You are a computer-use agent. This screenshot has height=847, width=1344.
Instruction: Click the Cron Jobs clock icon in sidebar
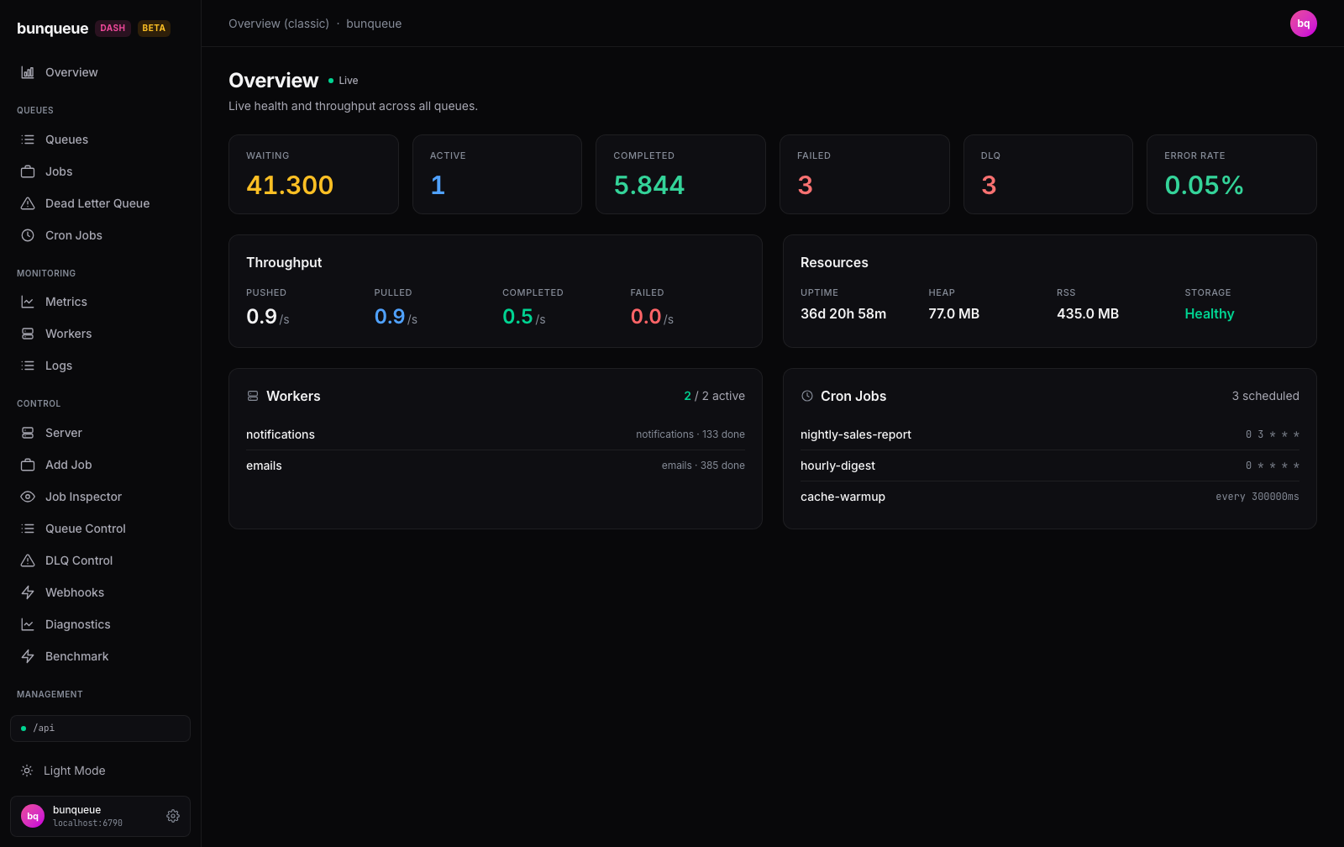28,235
